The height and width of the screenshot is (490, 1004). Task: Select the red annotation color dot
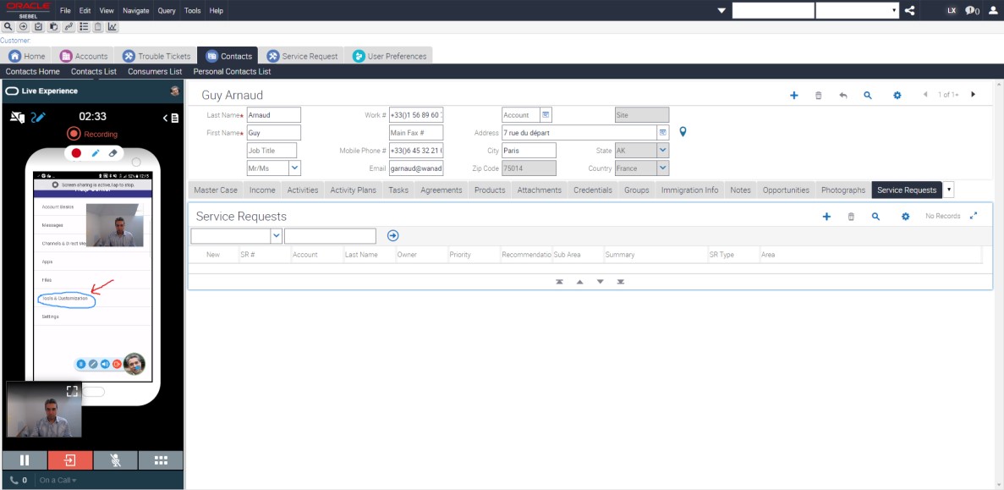point(76,153)
